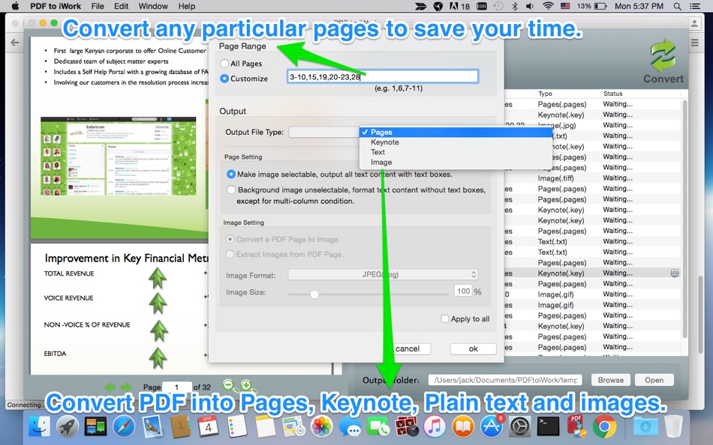Open the Window menu
The image size is (713, 445).
[153, 6]
